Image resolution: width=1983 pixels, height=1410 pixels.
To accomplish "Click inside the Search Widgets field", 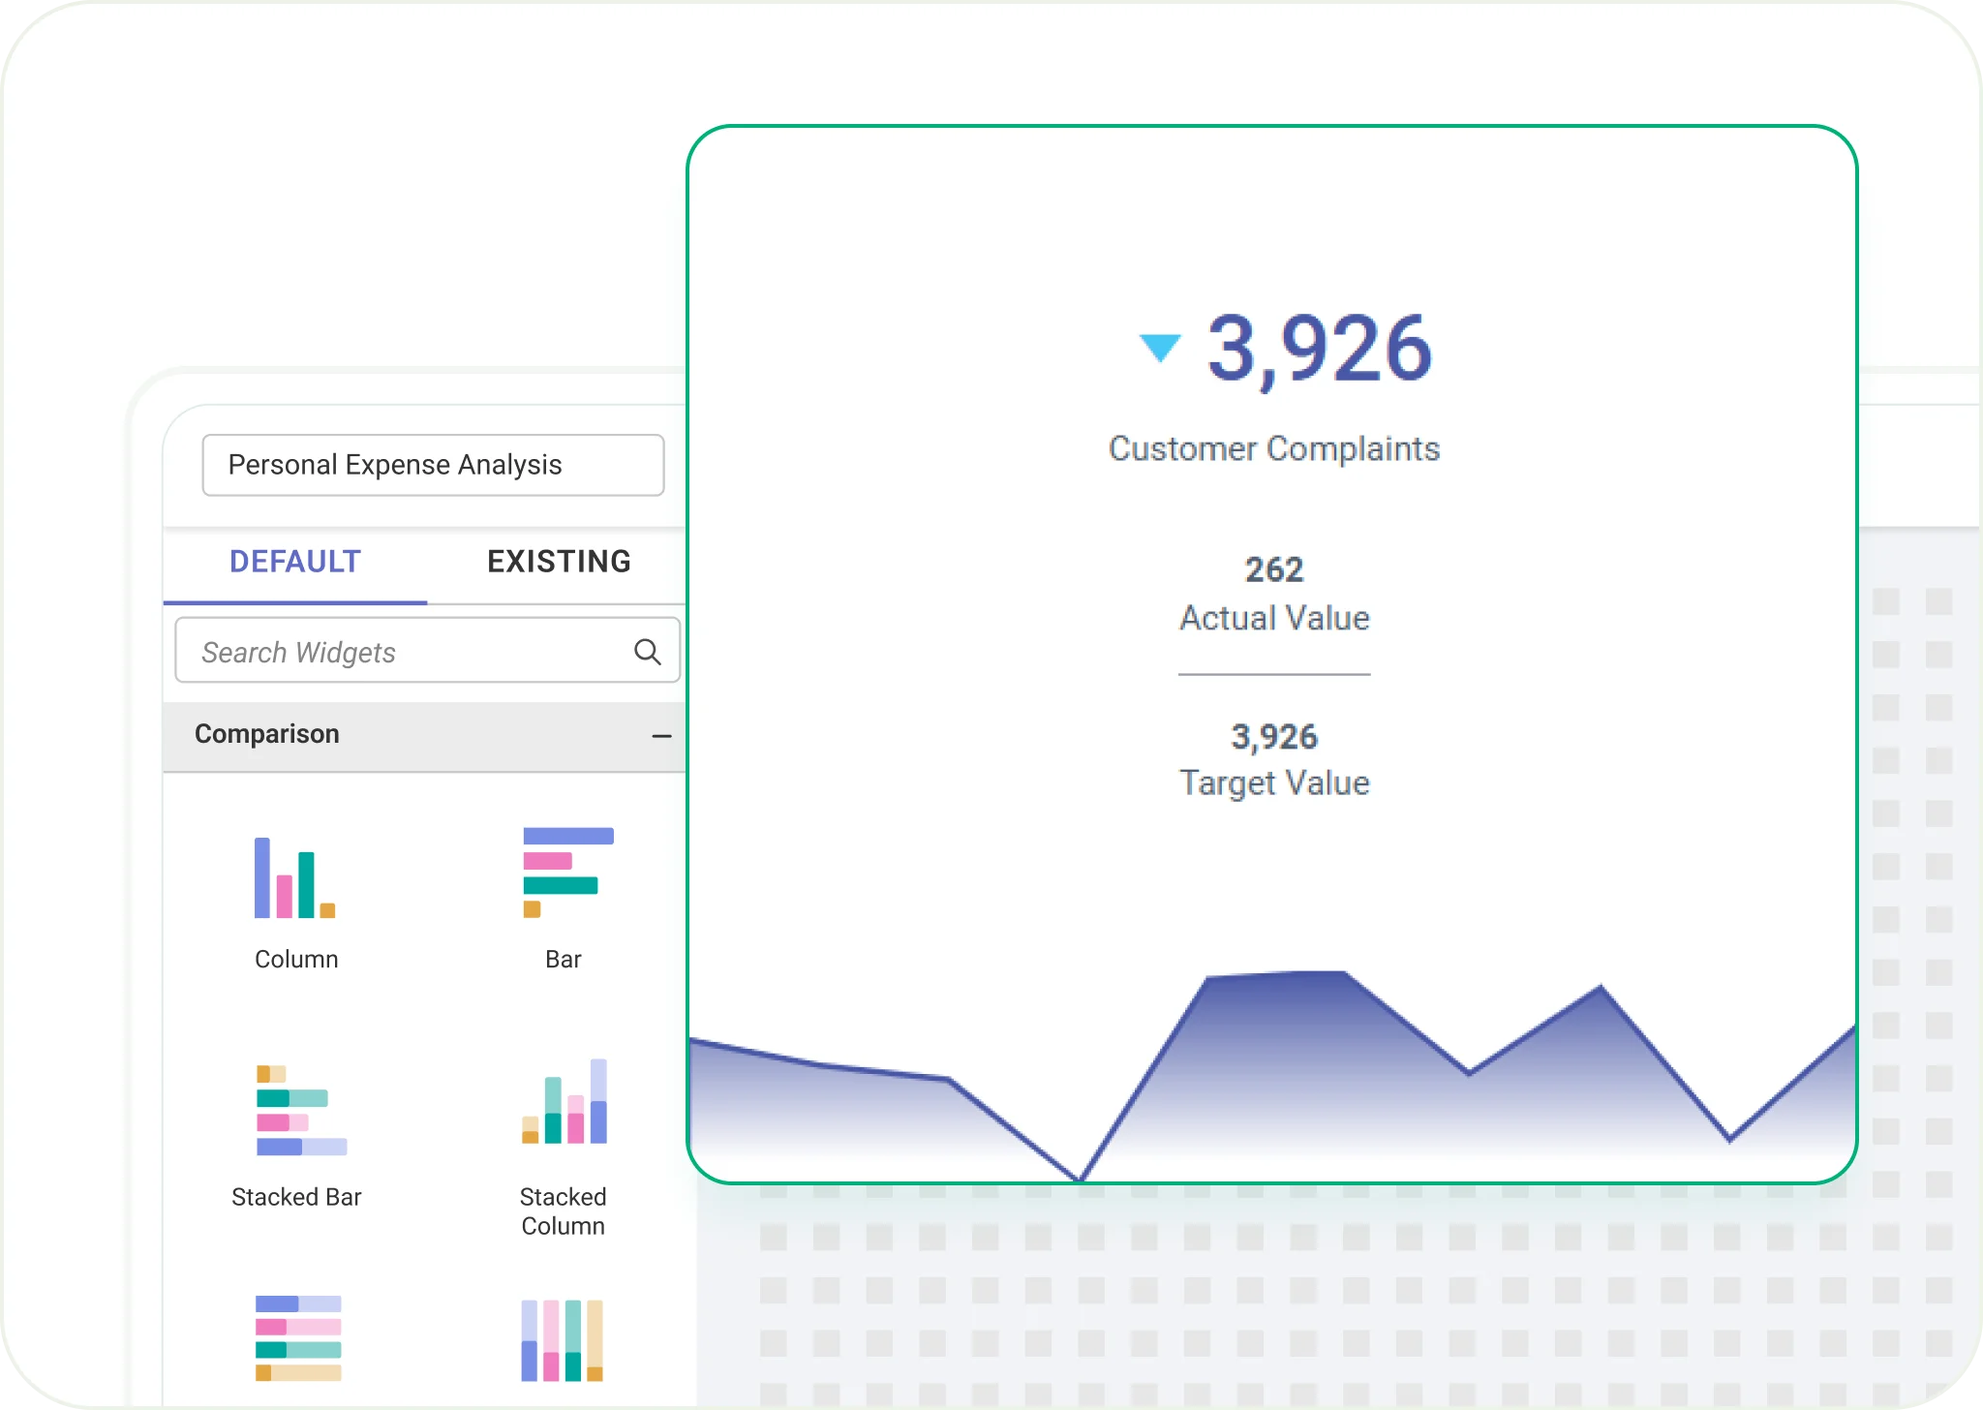I will [x=387, y=651].
